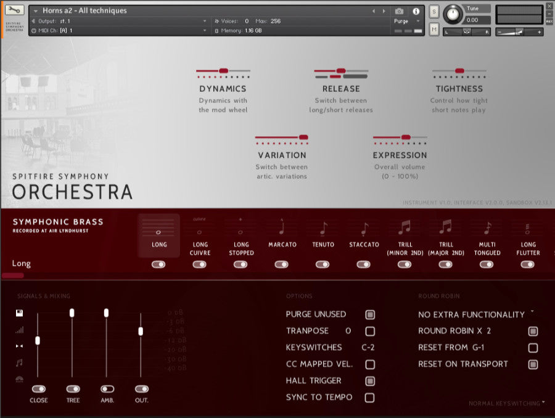This screenshot has width=555, height=418.
Task: Toggle the Purge Unused checkbox
Action: tap(370, 314)
